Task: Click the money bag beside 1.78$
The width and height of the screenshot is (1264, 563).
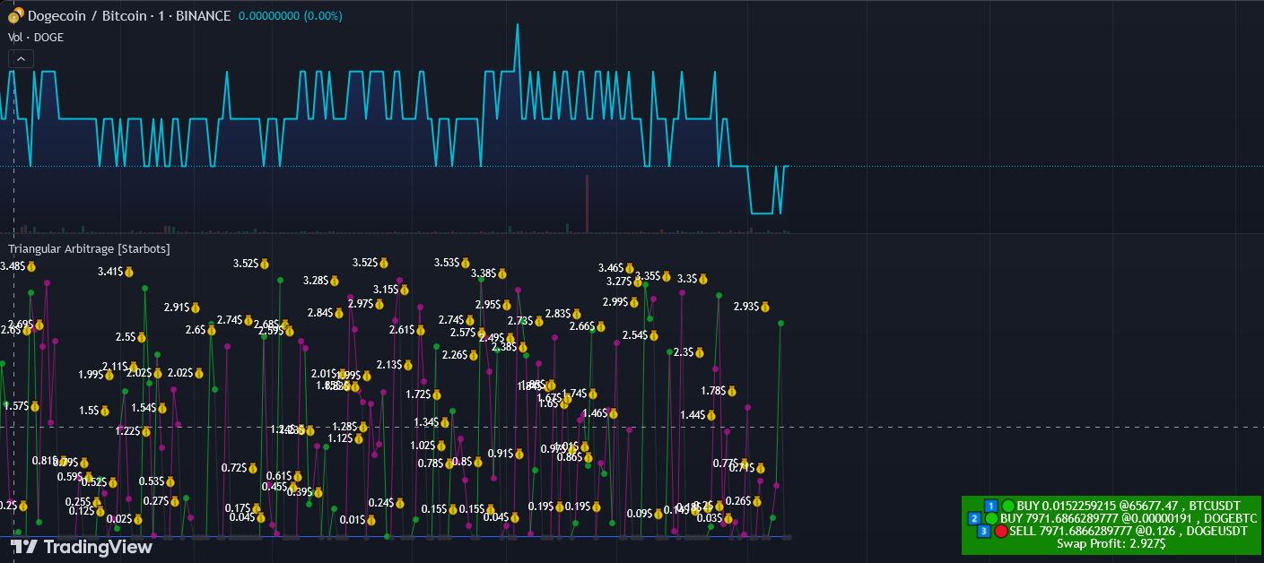Action: coord(732,391)
